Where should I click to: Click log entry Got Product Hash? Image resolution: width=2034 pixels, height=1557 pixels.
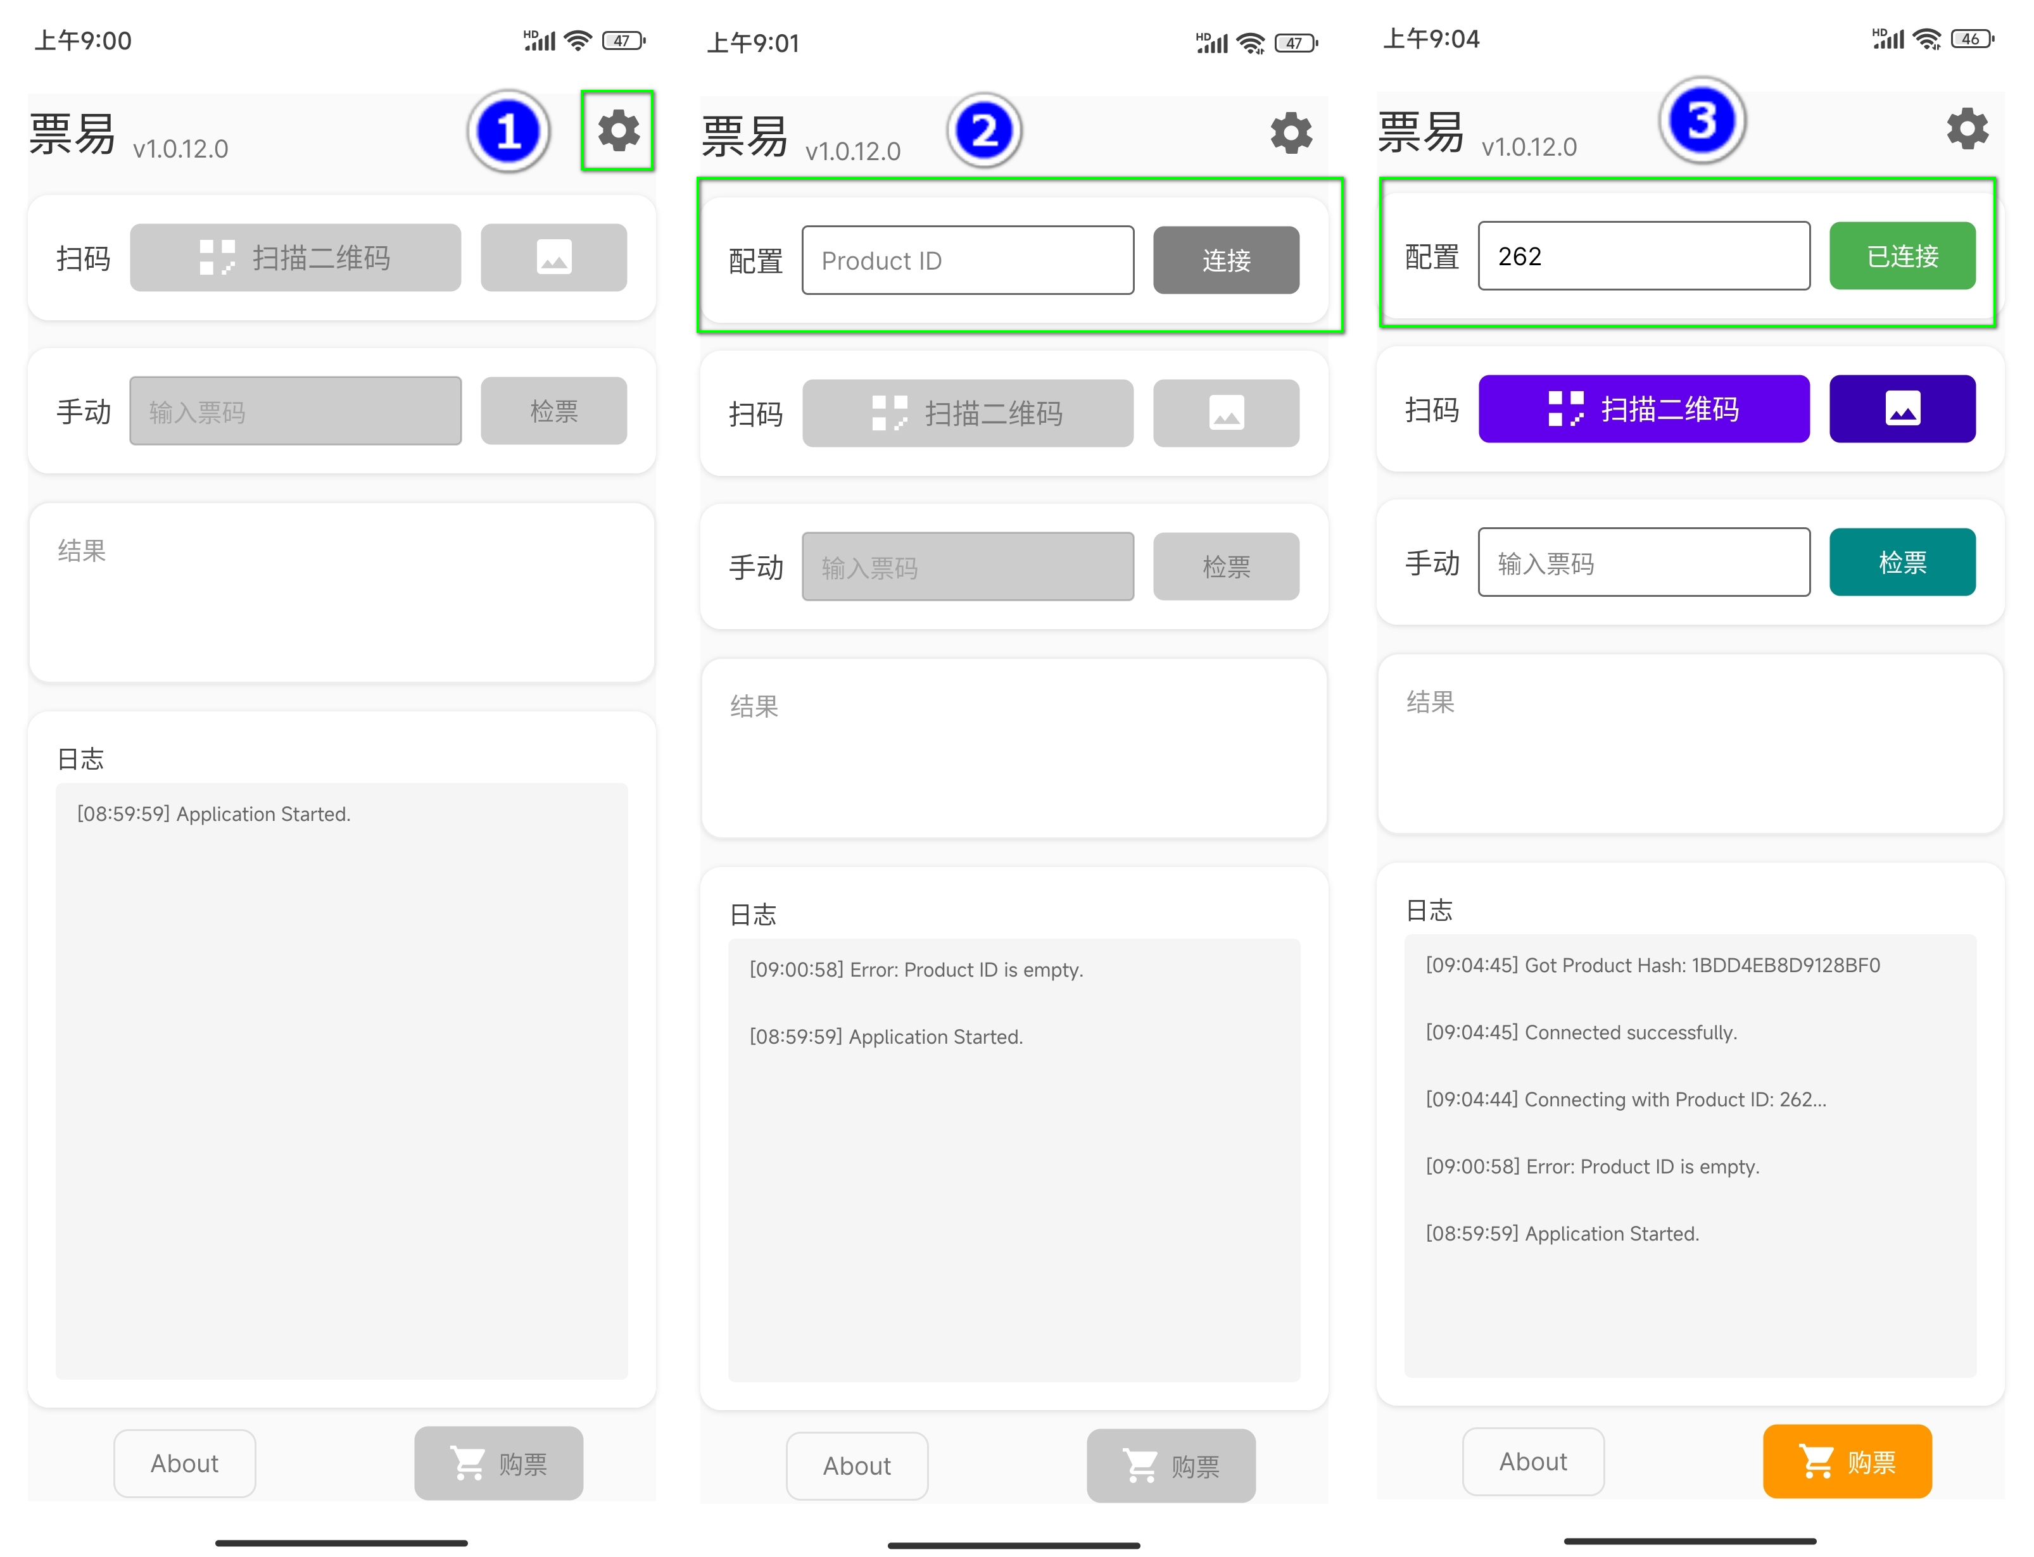(x=1652, y=965)
